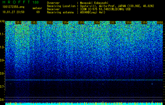165x105 pixels.
Task: Click the 0.9 frequency axis label
Action: click(x=2, y=60)
